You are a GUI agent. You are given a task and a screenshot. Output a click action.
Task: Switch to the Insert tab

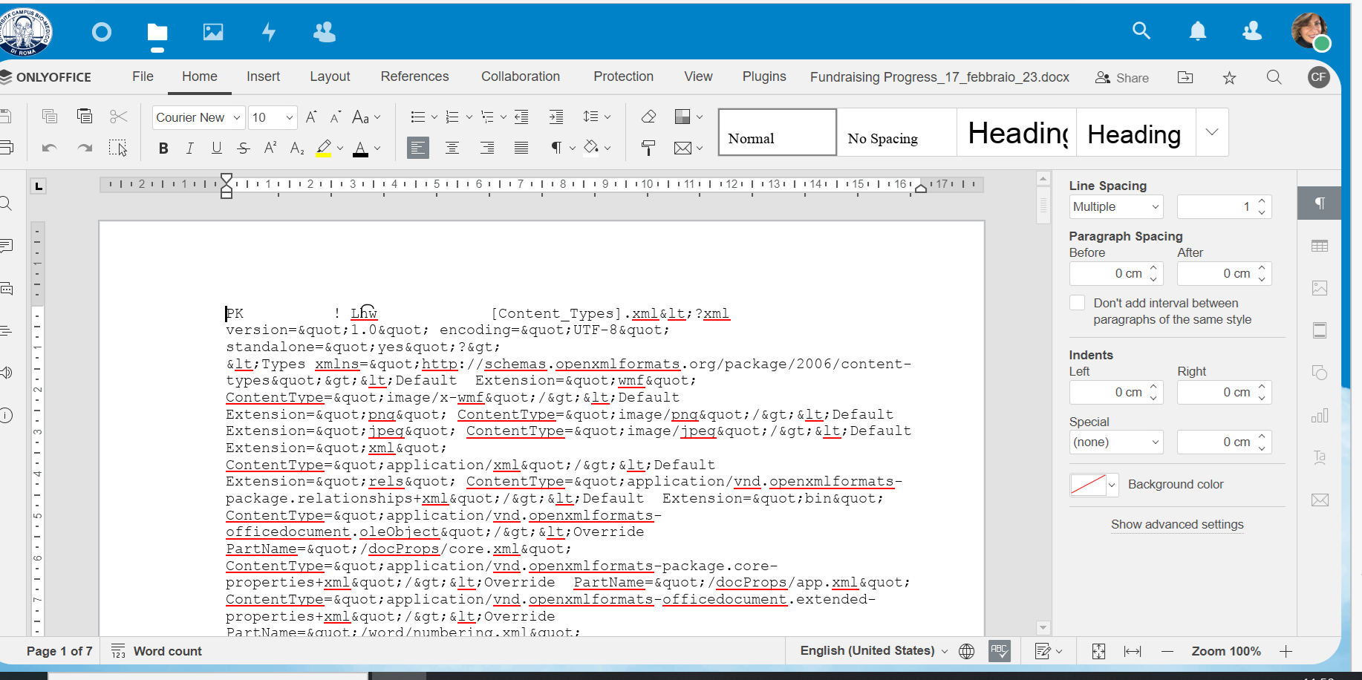[x=263, y=76]
